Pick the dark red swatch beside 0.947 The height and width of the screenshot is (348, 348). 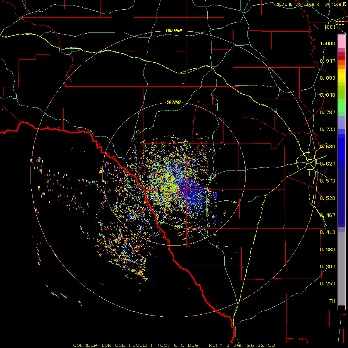tap(341, 58)
